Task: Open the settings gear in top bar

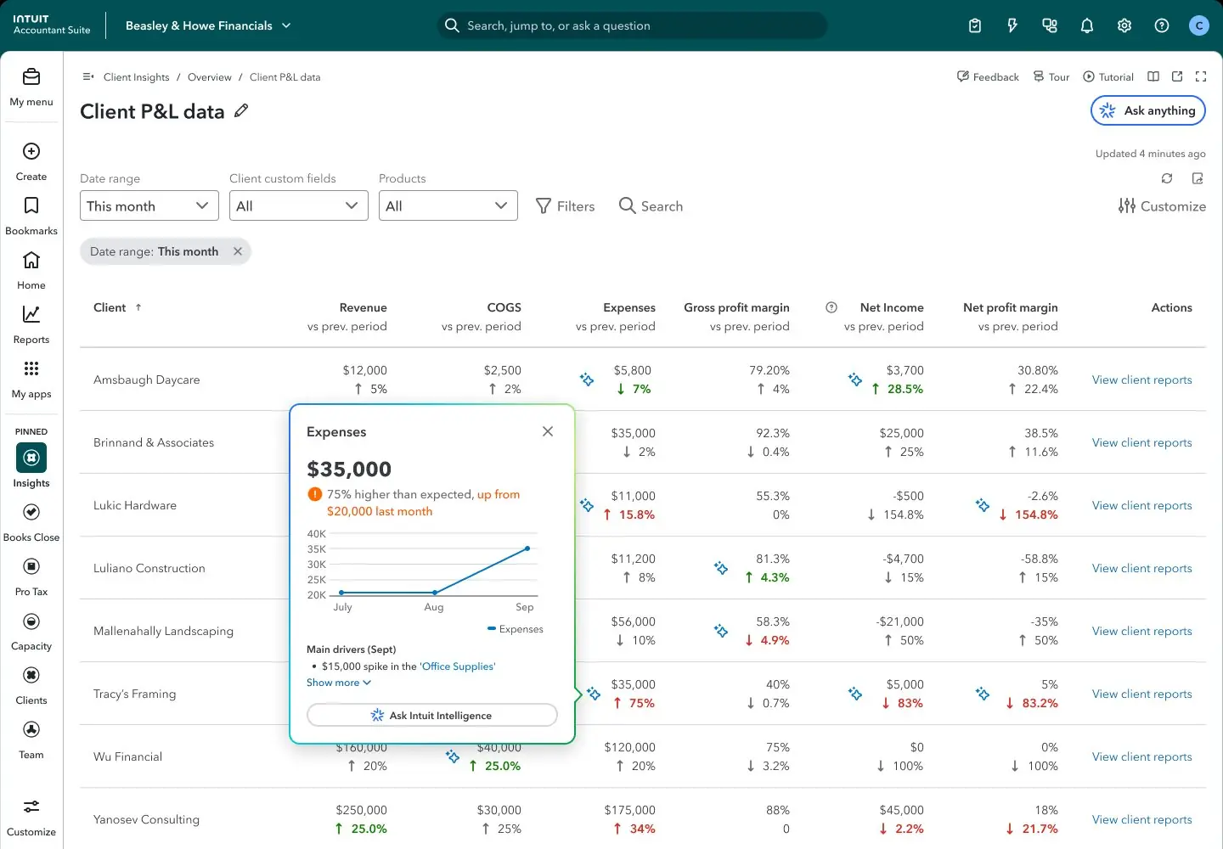Action: click(x=1124, y=25)
